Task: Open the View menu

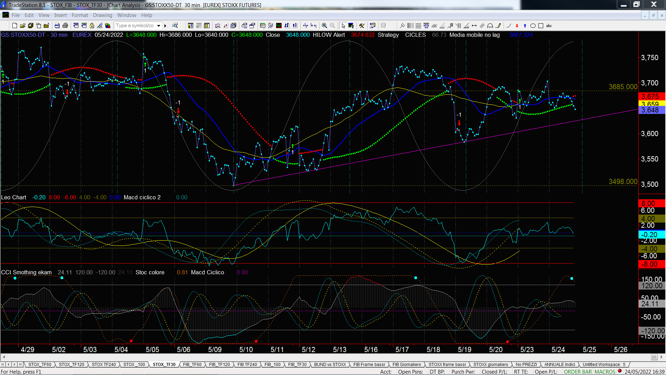Action: click(44, 15)
